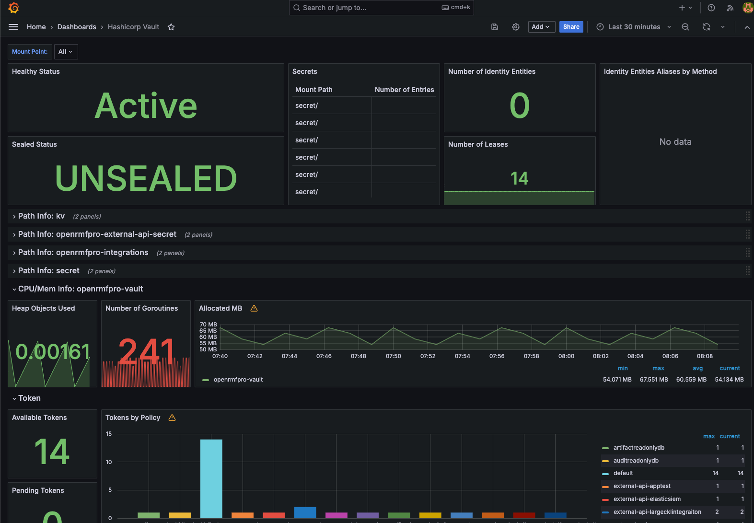Open Identity Entities Aliases by Method title

[661, 71]
